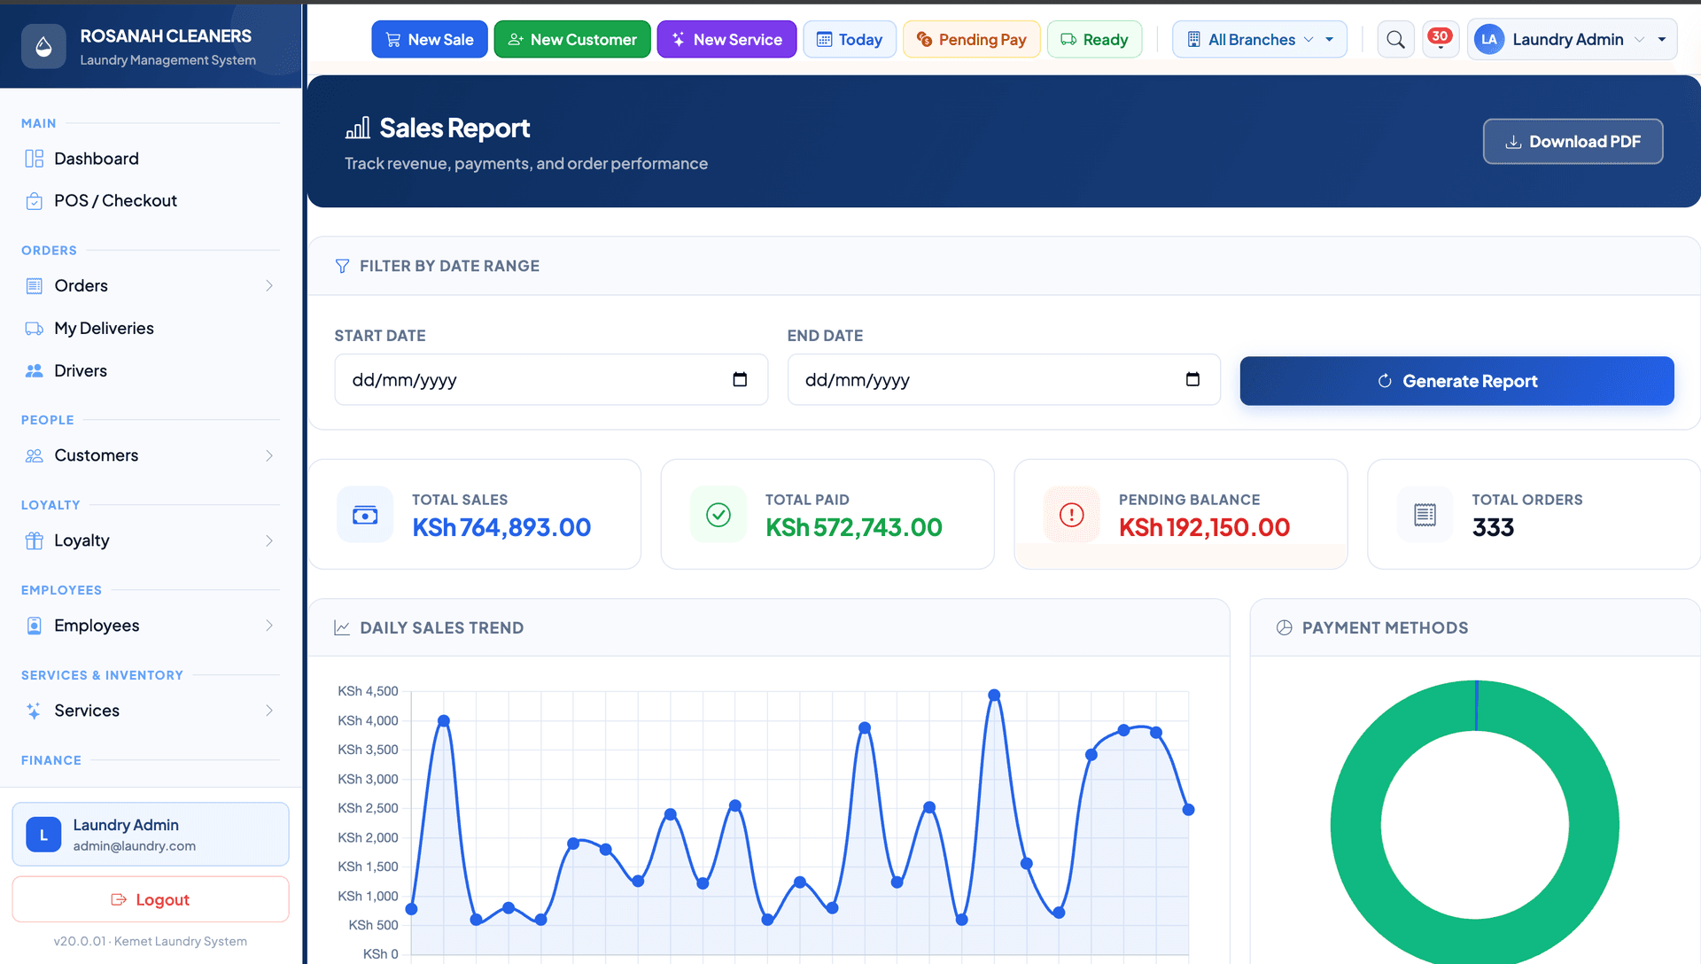Image resolution: width=1701 pixels, height=964 pixels.
Task: Expand the Loyalty submenu chevron
Action: [x=269, y=540]
